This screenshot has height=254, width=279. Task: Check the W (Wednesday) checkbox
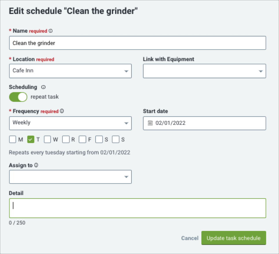tap(47, 139)
